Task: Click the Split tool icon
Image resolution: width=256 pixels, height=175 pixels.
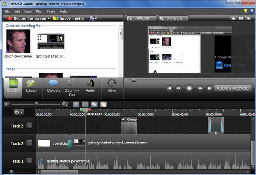Action: click(x=85, y=104)
